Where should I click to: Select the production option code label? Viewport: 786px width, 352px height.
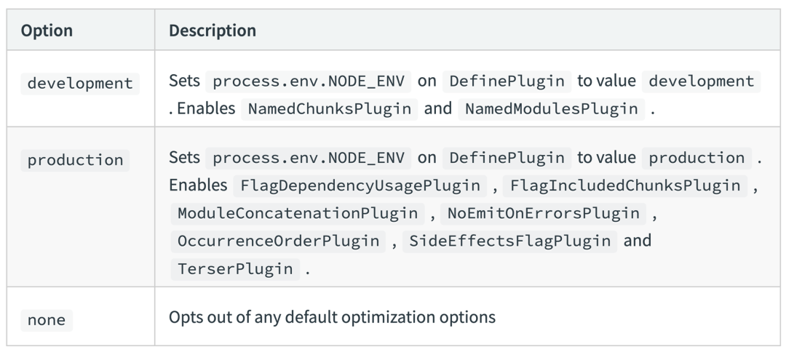pos(75,160)
